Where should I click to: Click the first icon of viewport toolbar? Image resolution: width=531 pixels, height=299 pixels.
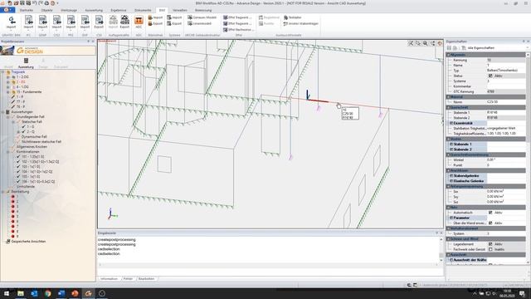[411, 43]
